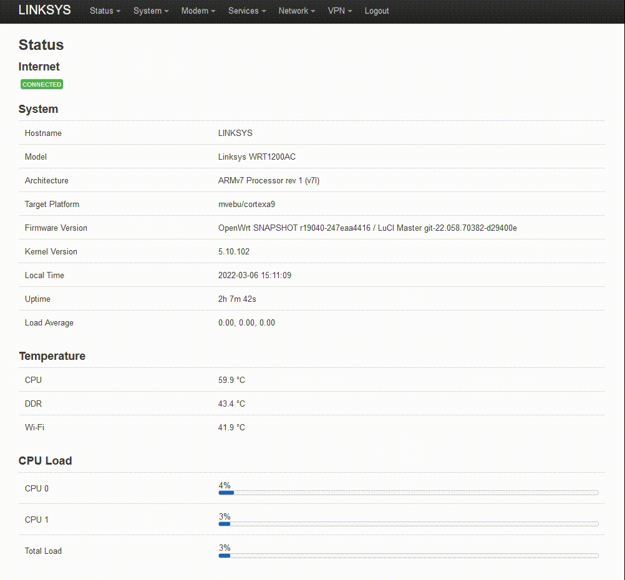The height and width of the screenshot is (580, 625).
Task: Click the Wi-Fi temperature label
Action: pyautogui.click(x=34, y=427)
